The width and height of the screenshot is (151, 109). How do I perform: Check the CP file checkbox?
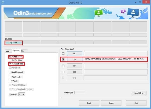click(63, 66)
